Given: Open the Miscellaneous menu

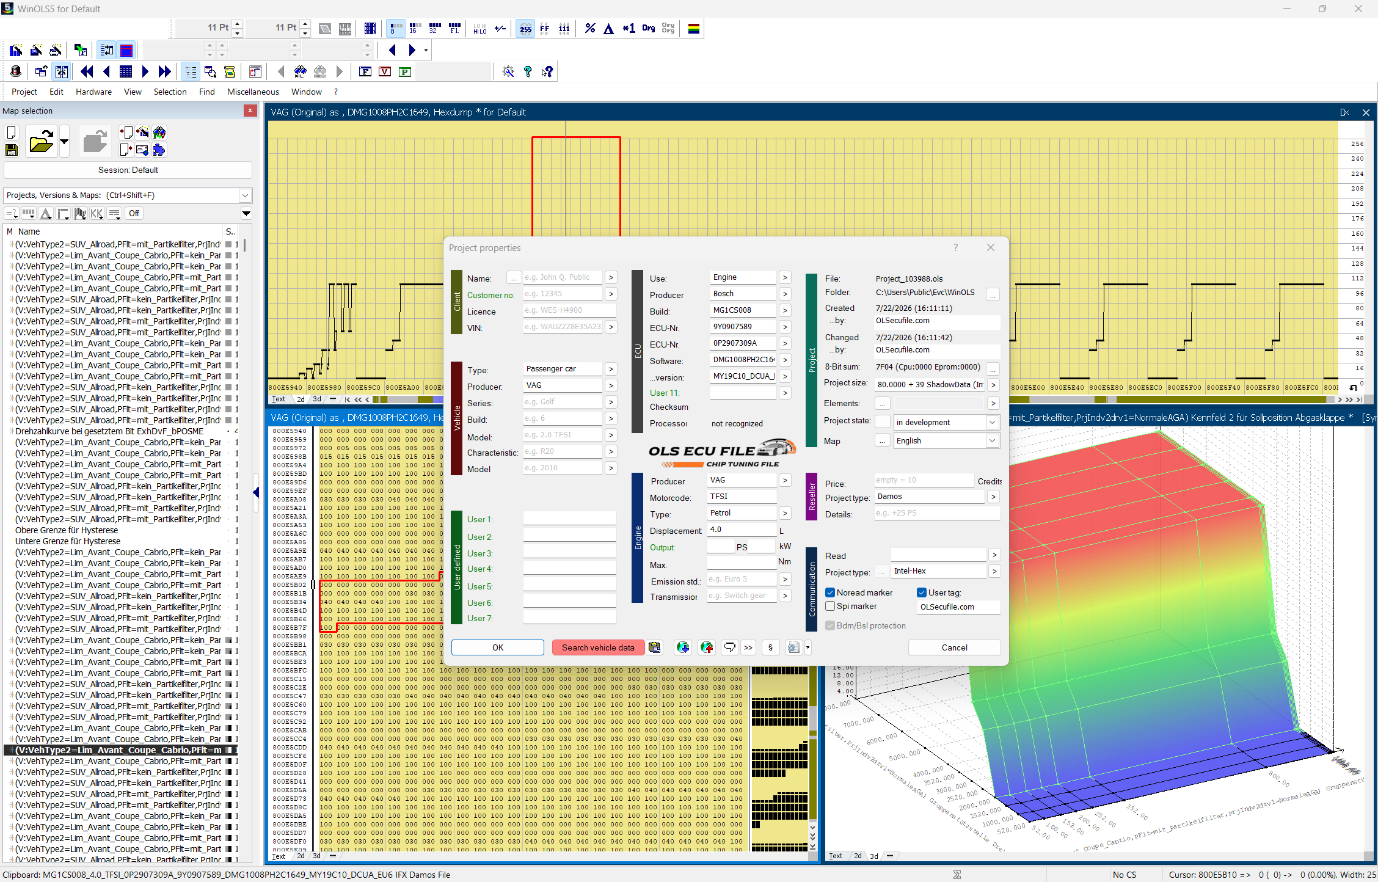Looking at the screenshot, I should pos(253,92).
